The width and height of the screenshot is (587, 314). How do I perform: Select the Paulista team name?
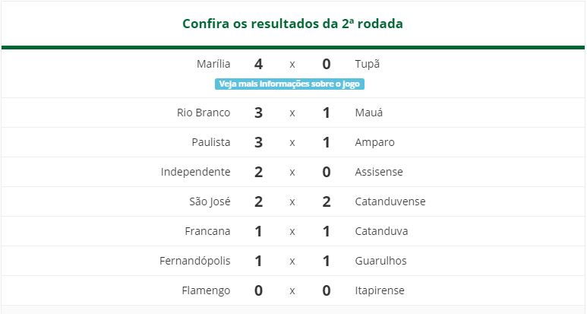211,142
